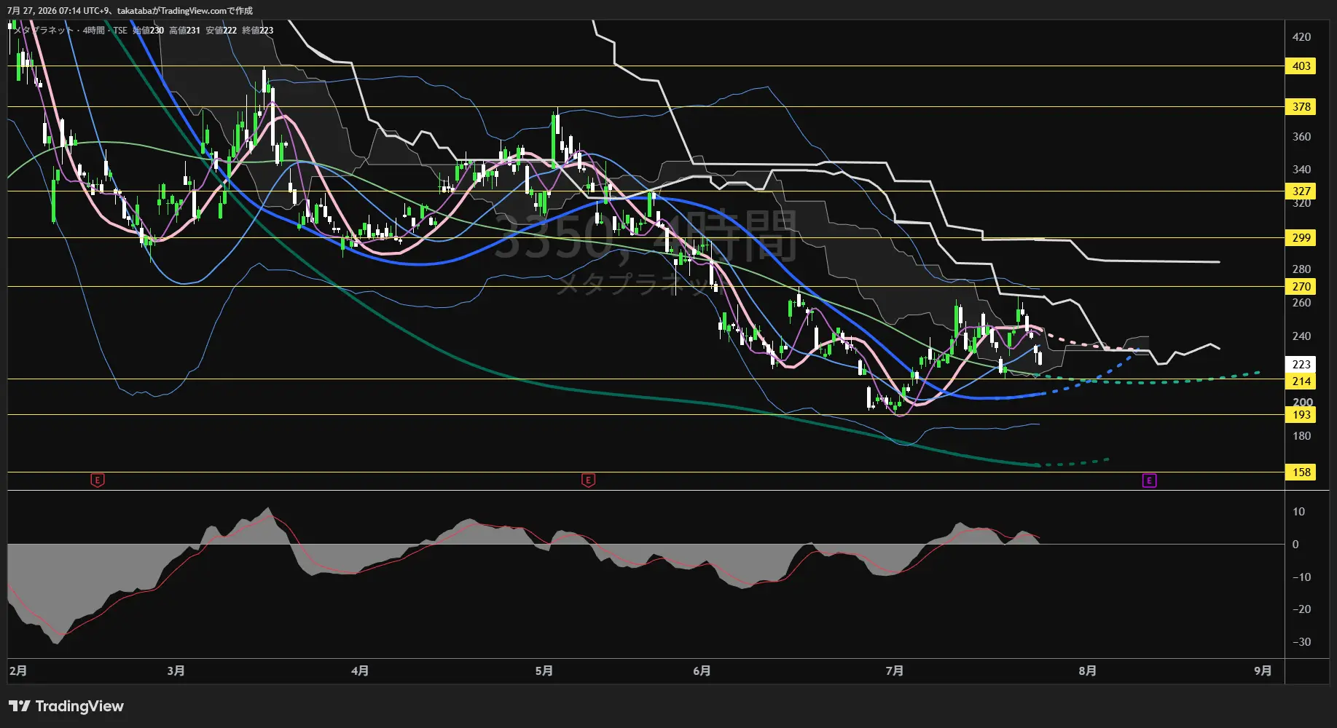This screenshot has width=1337, height=728.
Task: Click the 260 price axis value
Action: click(1301, 303)
